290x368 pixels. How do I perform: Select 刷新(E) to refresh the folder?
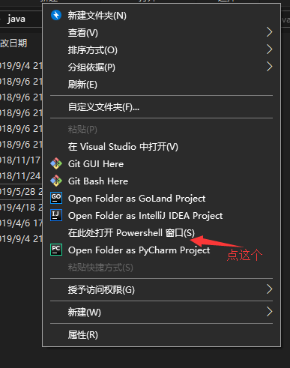pyautogui.click(x=161, y=85)
